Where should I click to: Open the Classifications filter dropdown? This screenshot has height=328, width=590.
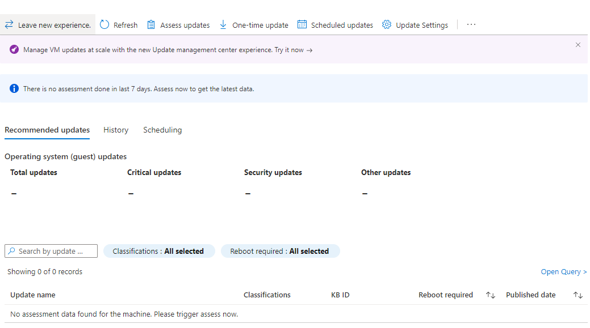158,251
